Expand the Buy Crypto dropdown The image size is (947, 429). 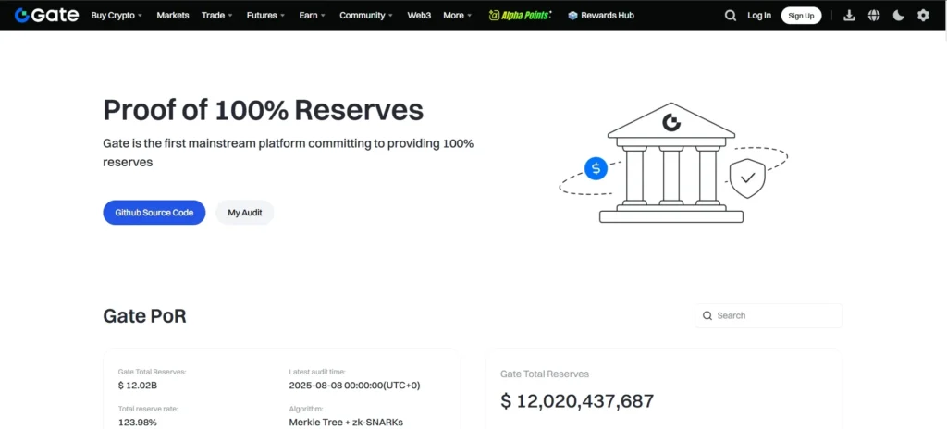coord(117,15)
